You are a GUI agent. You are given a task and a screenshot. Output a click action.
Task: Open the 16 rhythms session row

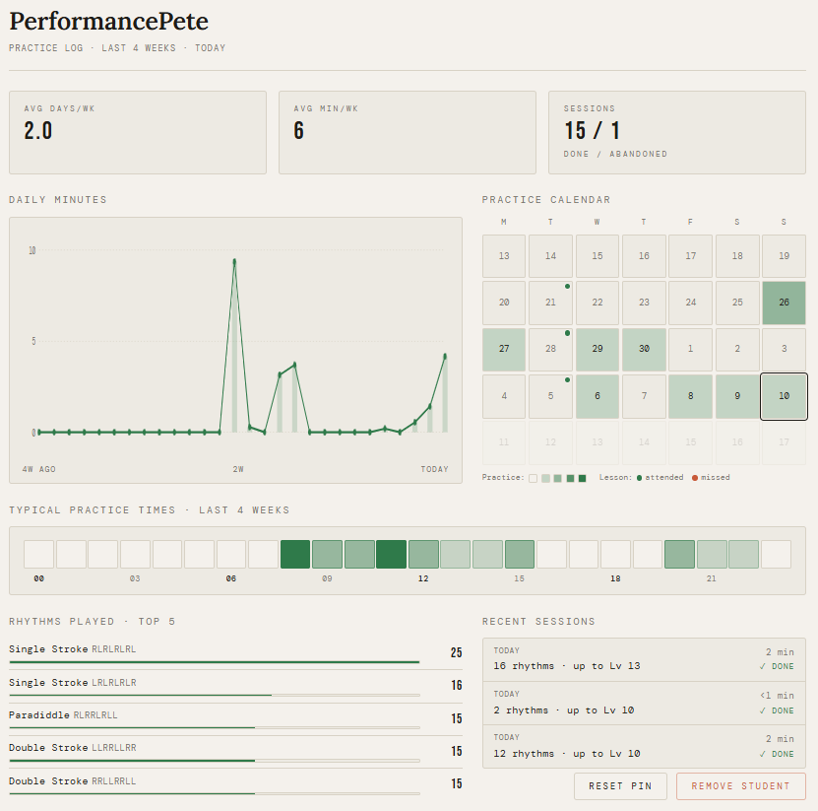[644, 659]
